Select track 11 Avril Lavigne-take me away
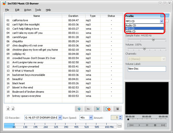 coord(63,63)
